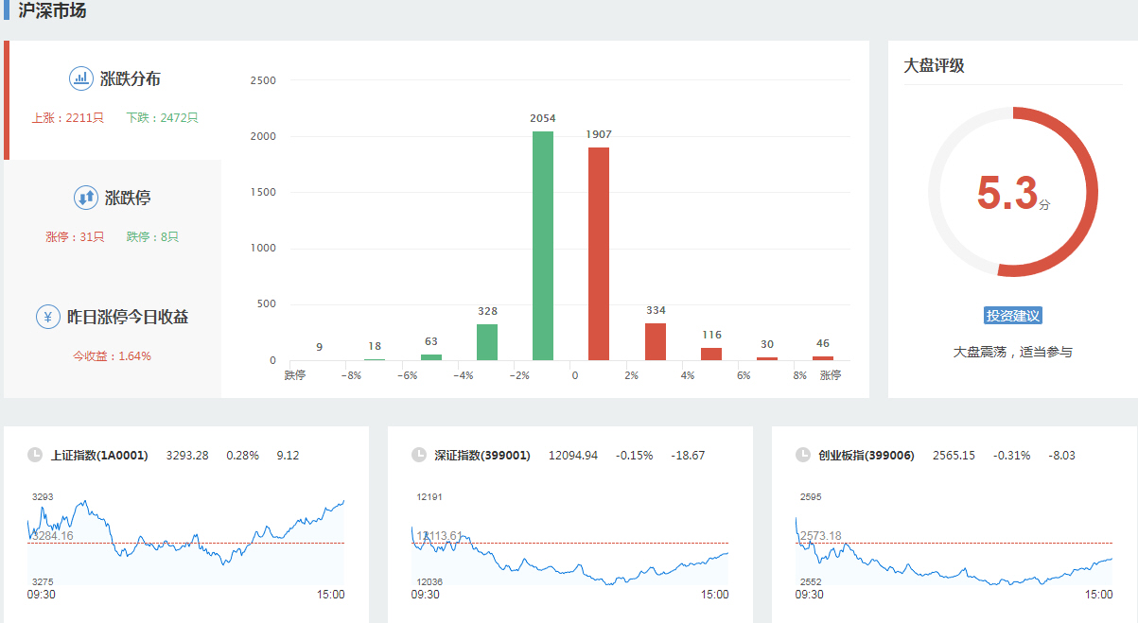
Task: Click the green bar labeled 328
Action: pos(487,342)
